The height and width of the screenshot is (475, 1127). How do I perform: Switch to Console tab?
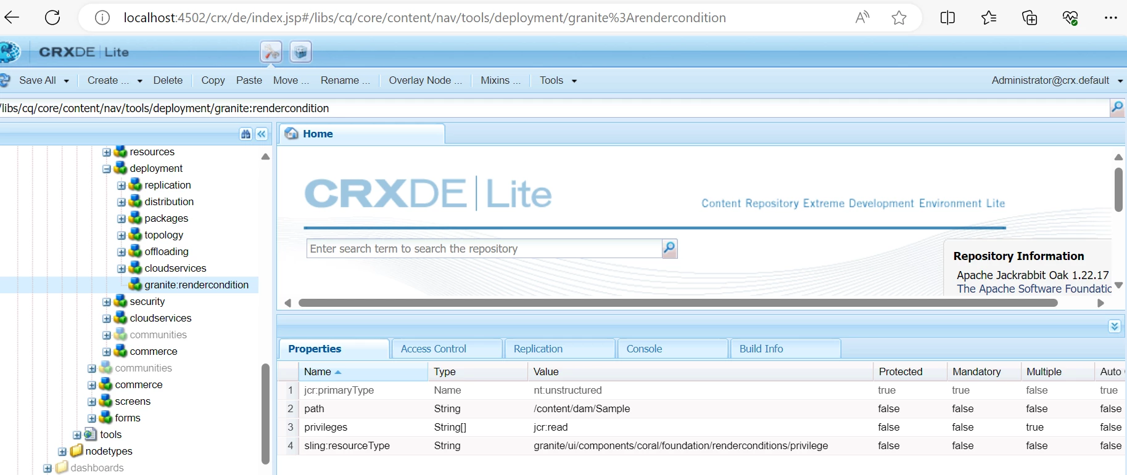pos(672,349)
